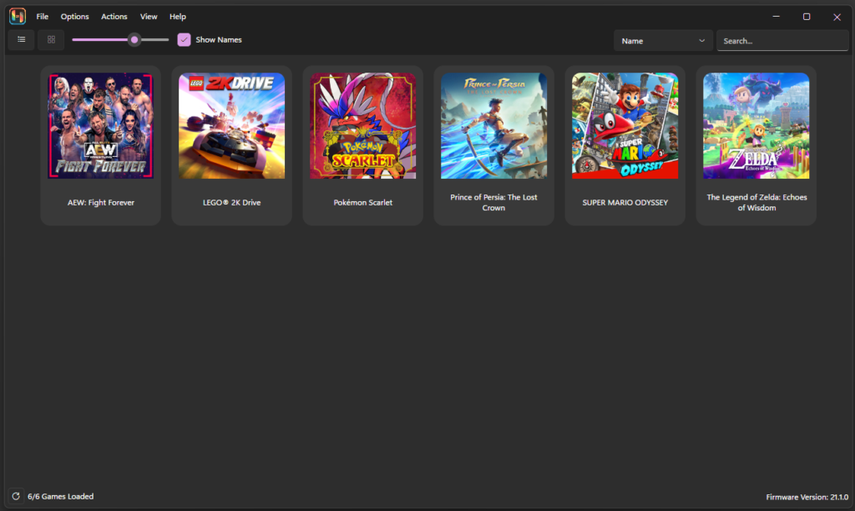Image resolution: width=855 pixels, height=511 pixels.
Task: Open the Help menu
Action: [x=178, y=17]
